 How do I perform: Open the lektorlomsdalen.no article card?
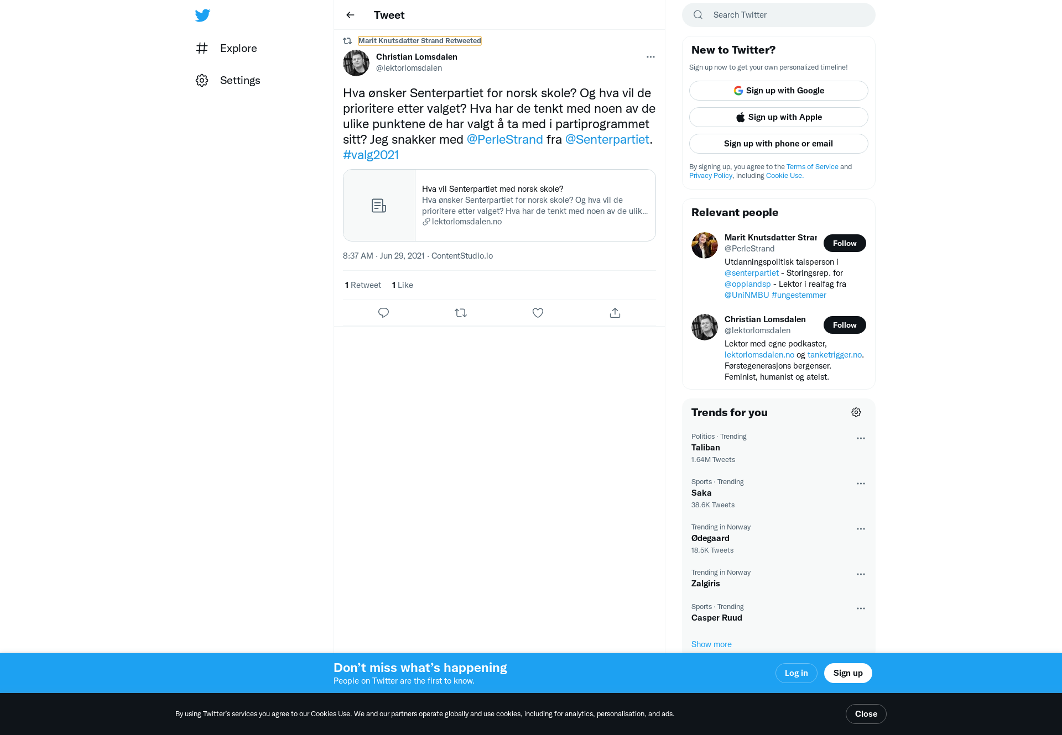click(499, 205)
